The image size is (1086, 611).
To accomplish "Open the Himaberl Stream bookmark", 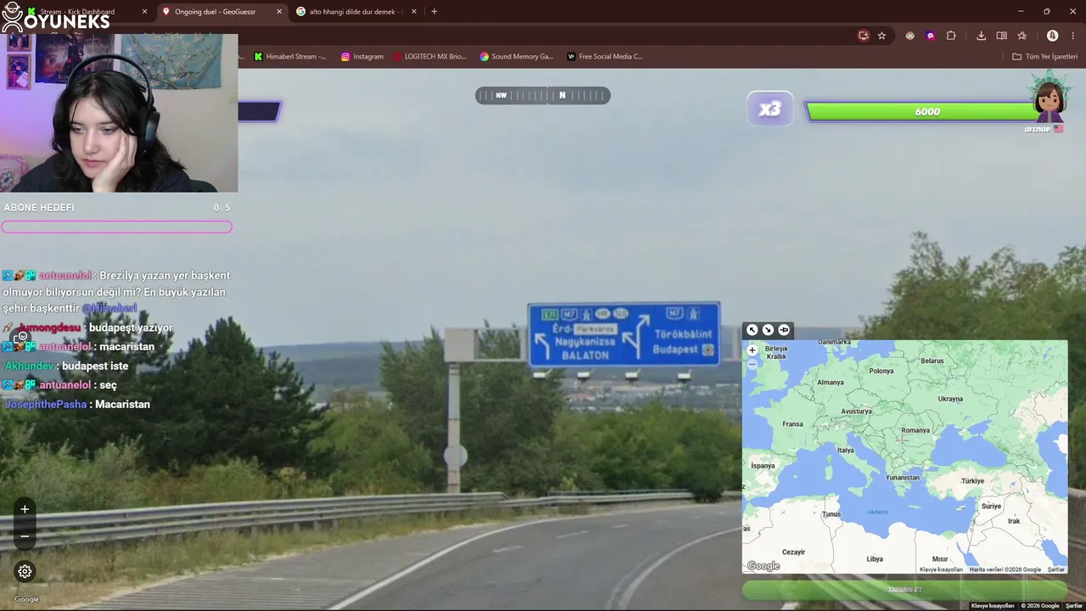I will (x=290, y=57).
